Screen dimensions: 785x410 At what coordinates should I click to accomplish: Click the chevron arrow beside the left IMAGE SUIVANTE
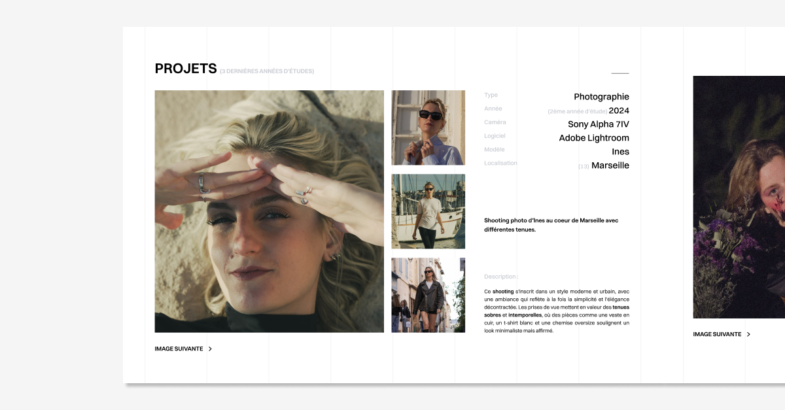point(210,349)
